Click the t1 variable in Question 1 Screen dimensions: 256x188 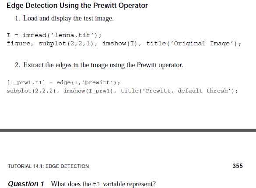(97, 185)
